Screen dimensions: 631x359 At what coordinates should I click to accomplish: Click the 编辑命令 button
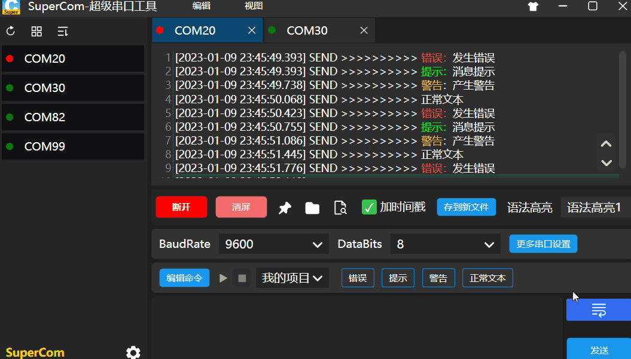point(184,278)
